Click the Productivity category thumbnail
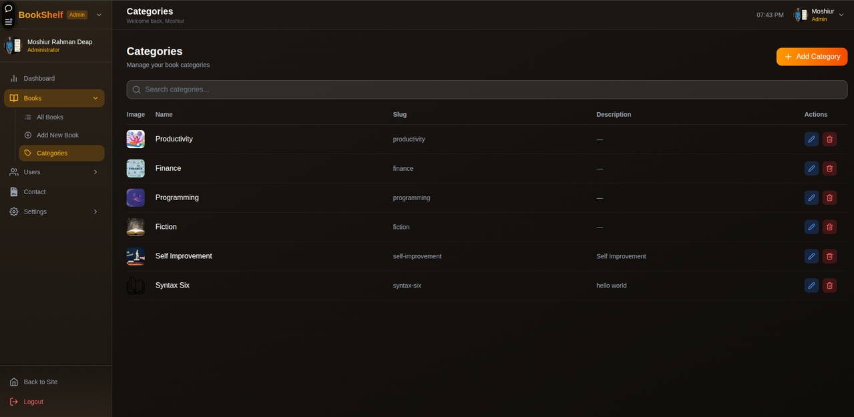This screenshot has width=854, height=417. [136, 139]
